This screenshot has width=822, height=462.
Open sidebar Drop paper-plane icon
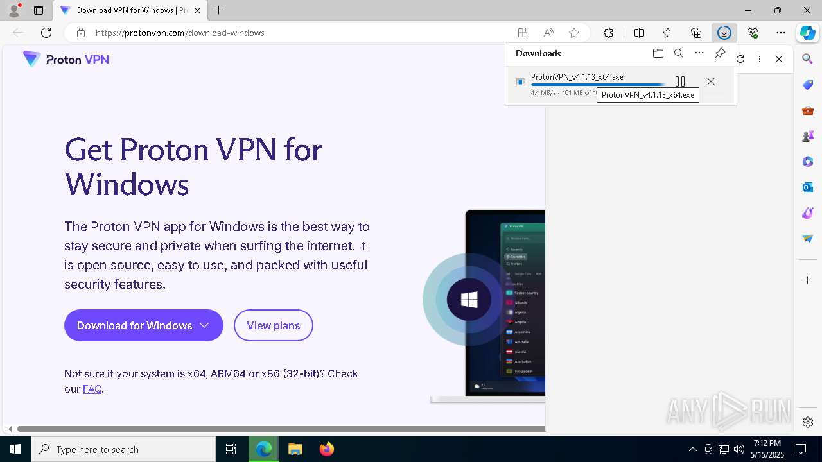808,239
